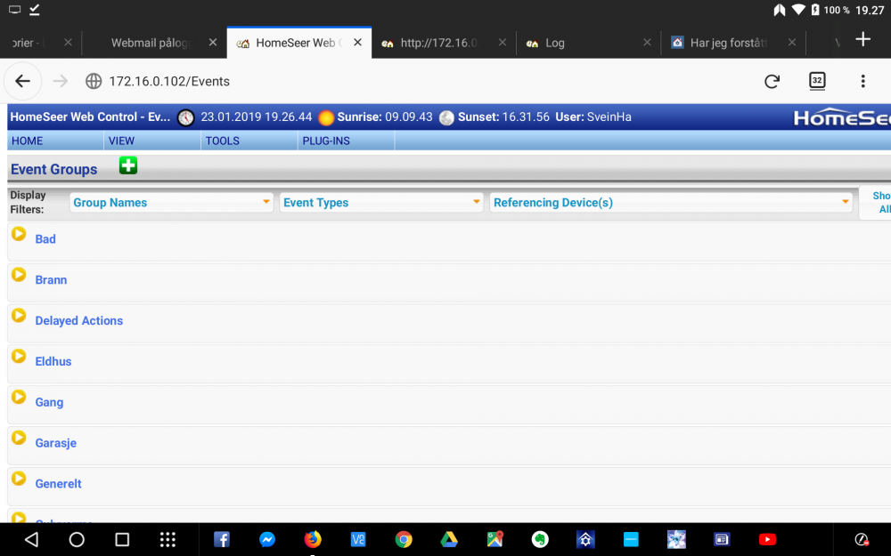Screen dimensions: 891x556
Task: Open the TOOLS menu
Action: tap(222, 141)
